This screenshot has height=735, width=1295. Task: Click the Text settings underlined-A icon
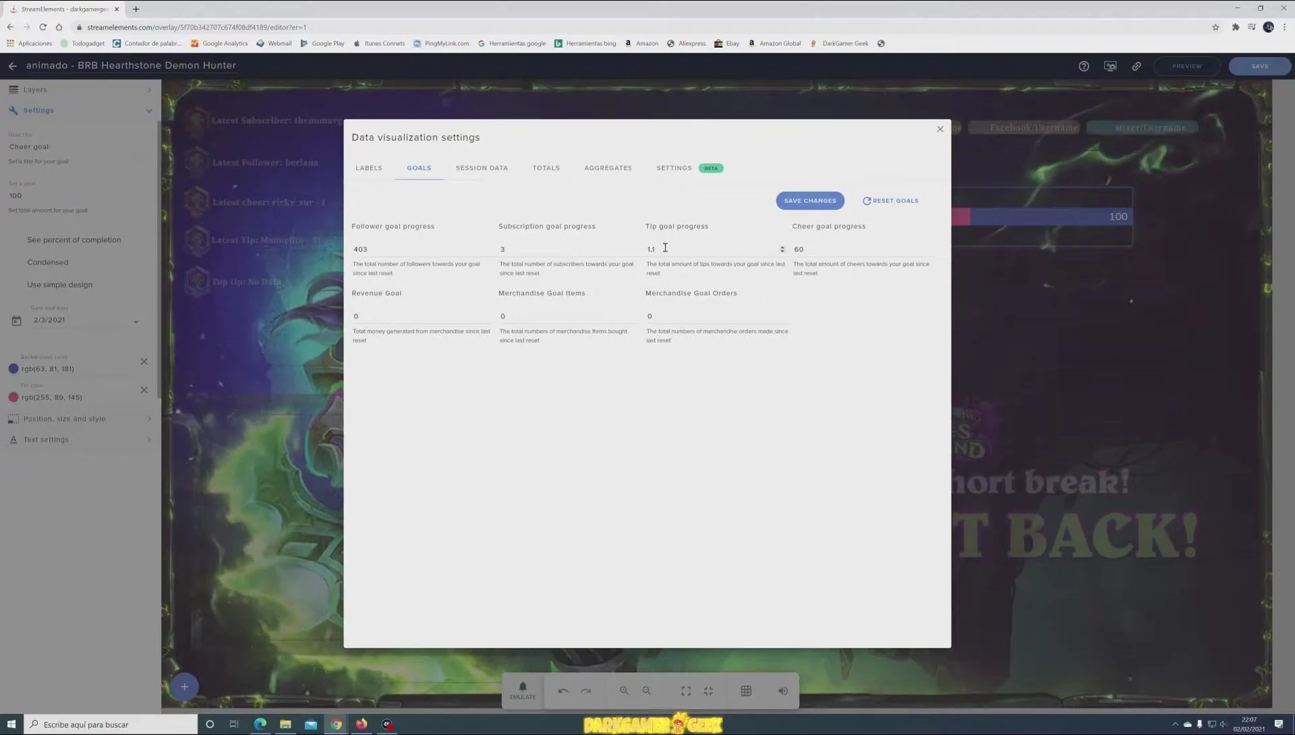(13, 440)
